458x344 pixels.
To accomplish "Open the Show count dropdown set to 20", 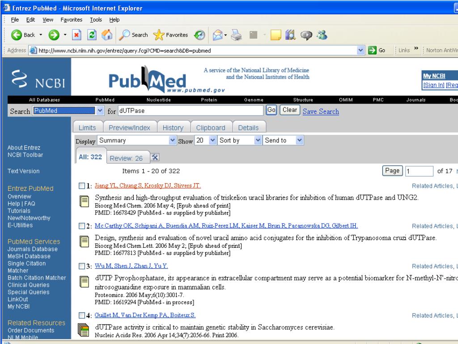I will 206,140.
